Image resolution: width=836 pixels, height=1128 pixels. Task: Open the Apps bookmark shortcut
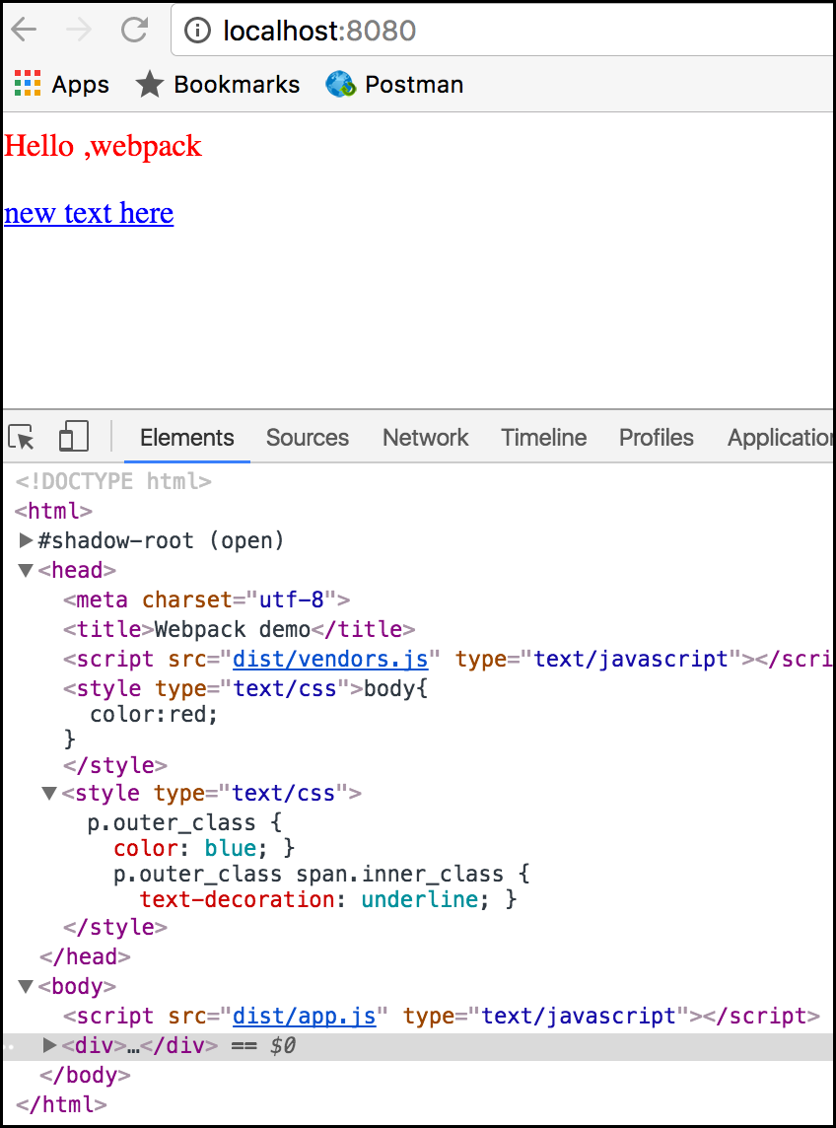pyautogui.click(x=62, y=84)
